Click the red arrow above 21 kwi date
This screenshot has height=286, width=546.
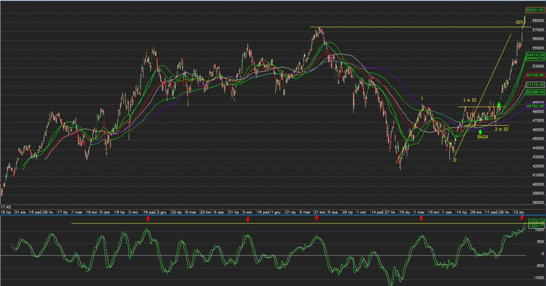pyautogui.click(x=316, y=218)
